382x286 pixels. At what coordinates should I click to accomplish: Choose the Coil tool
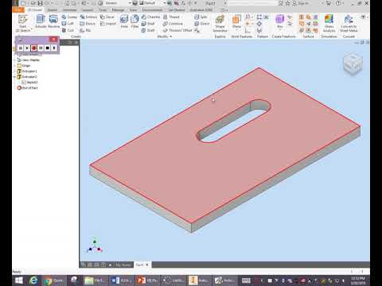pos(68,30)
